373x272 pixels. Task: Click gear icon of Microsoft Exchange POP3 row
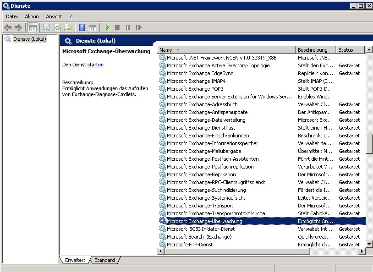point(163,89)
